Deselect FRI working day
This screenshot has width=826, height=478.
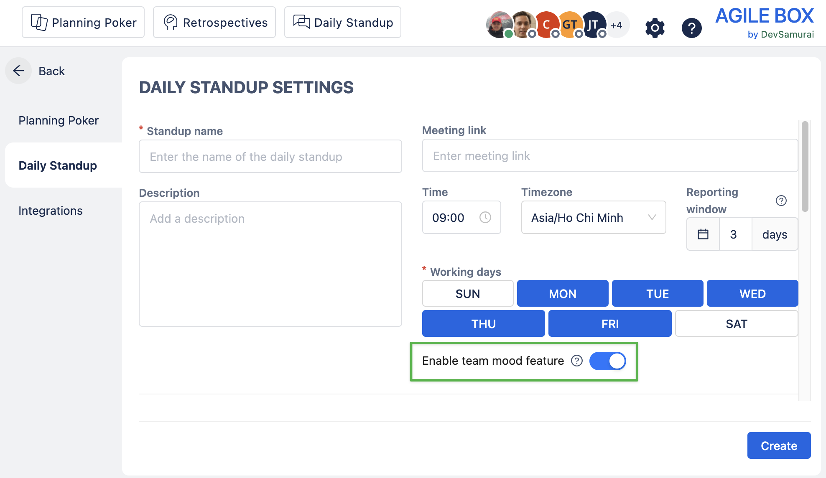610,323
